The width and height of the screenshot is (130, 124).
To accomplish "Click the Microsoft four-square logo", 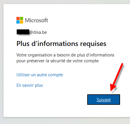I will tap(20, 20).
